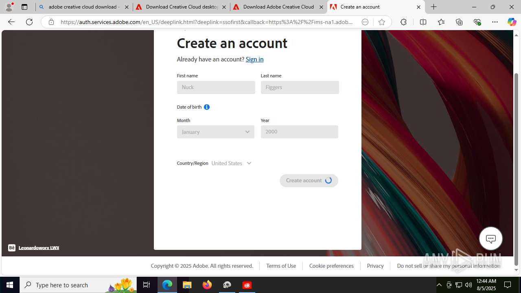This screenshot has width=521, height=293.
Task: Click the Windows search box
Action: pos(79,285)
